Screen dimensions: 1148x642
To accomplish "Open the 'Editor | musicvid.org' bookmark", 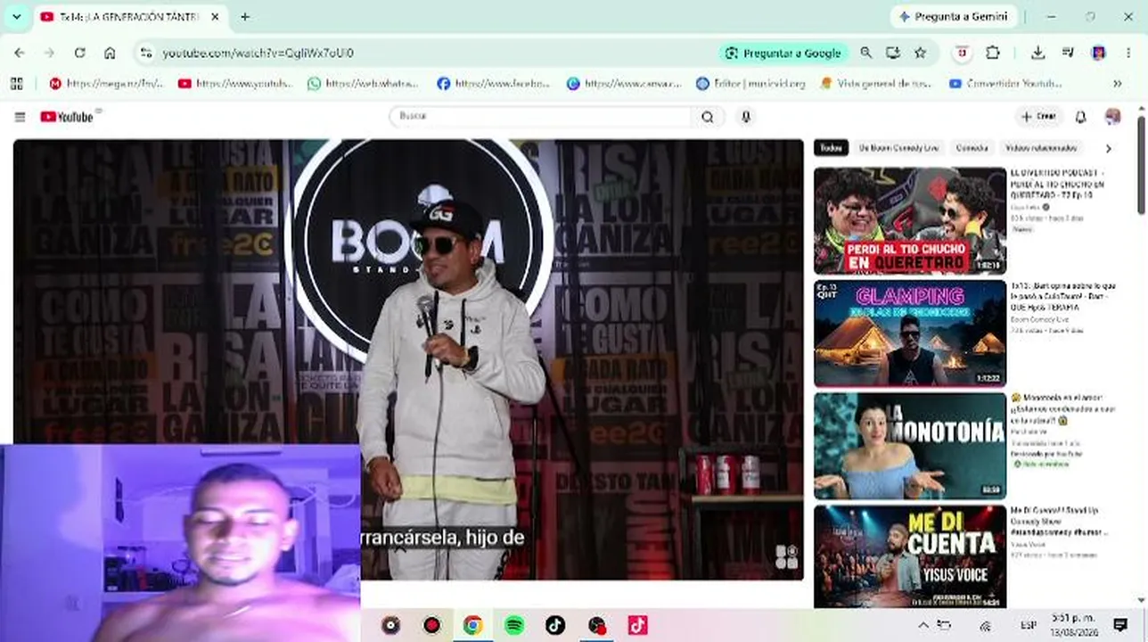I will 751,84.
